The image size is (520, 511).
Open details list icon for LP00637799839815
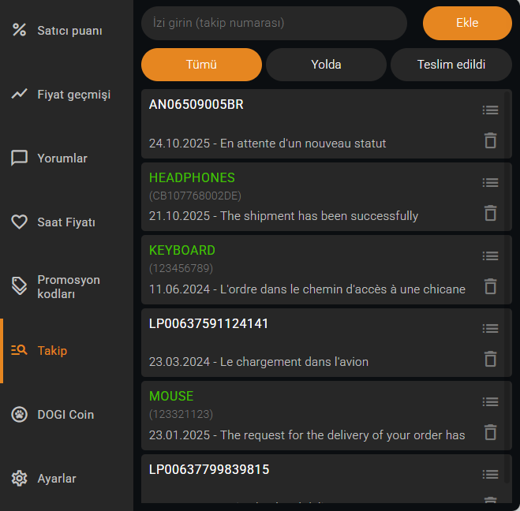(490, 474)
